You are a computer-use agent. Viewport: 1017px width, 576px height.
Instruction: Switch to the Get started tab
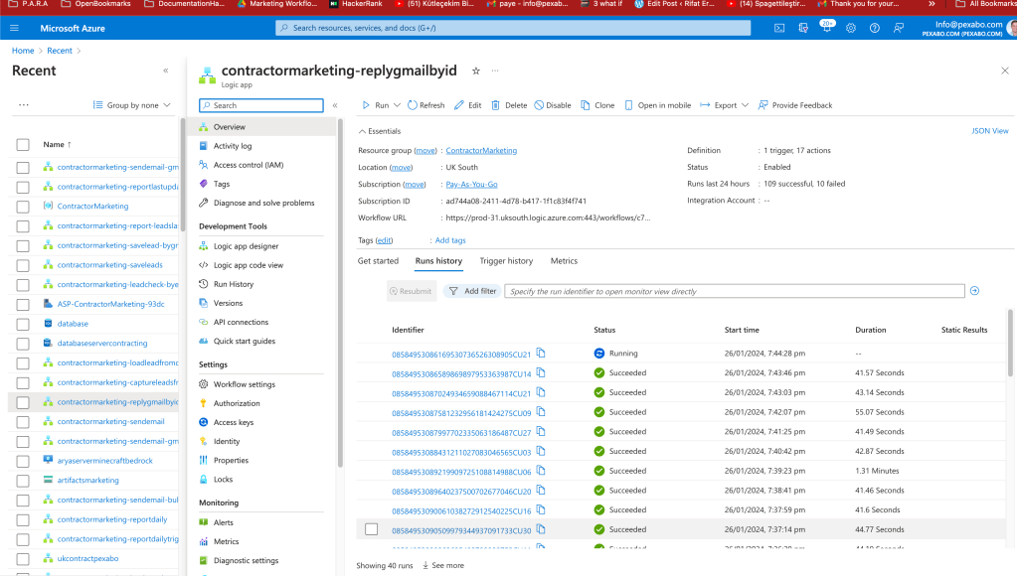point(378,260)
